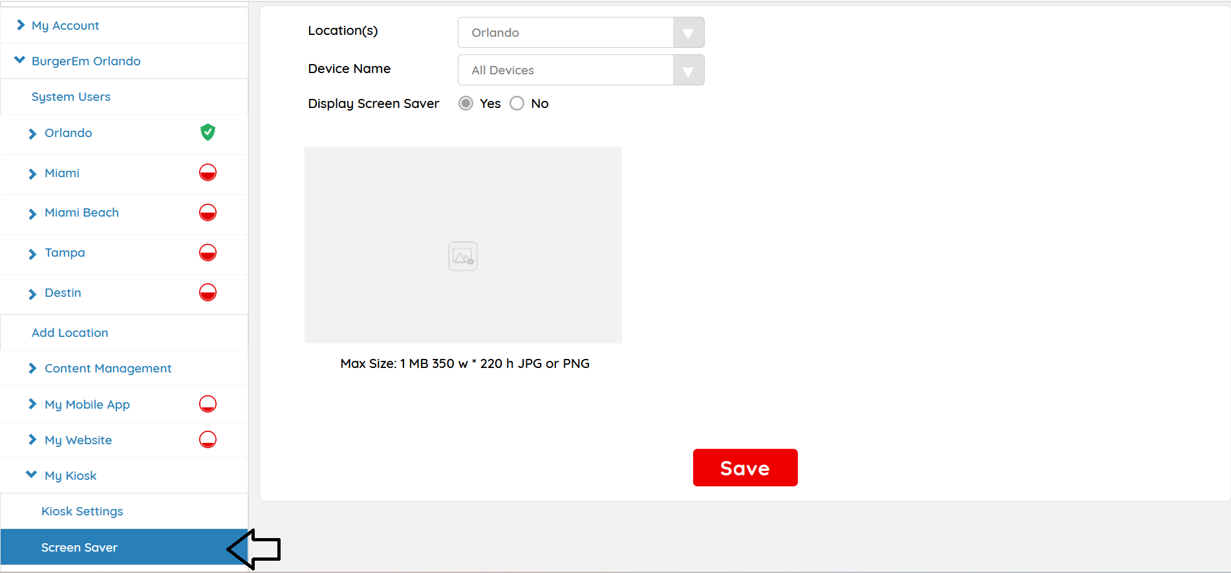Viewport: 1231px width, 573px height.
Task: Select Yes for Display Screen Saver
Action: 466,103
